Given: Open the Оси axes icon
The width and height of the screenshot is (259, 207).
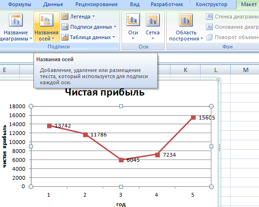Looking at the screenshot, I should click(133, 20).
